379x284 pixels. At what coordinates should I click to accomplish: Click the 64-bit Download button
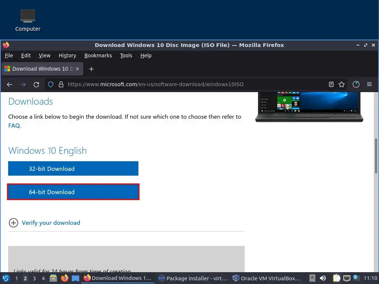tap(73, 192)
